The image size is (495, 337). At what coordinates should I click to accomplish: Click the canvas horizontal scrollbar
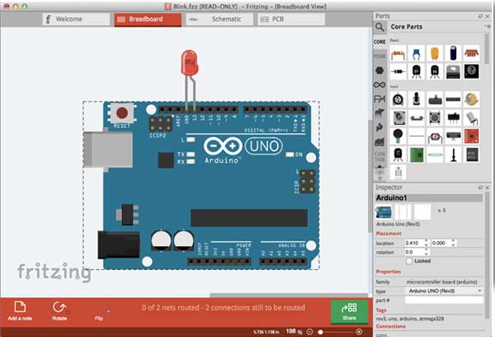click(288, 295)
